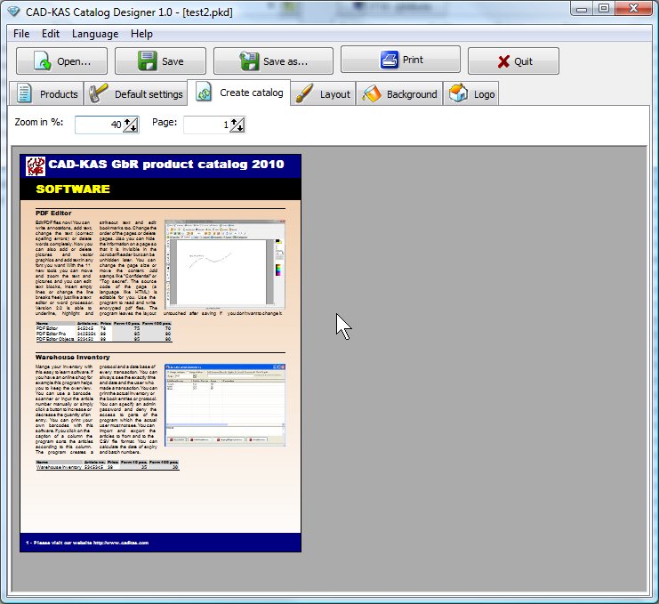Click the catalog page preview thumbnail

(161, 352)
